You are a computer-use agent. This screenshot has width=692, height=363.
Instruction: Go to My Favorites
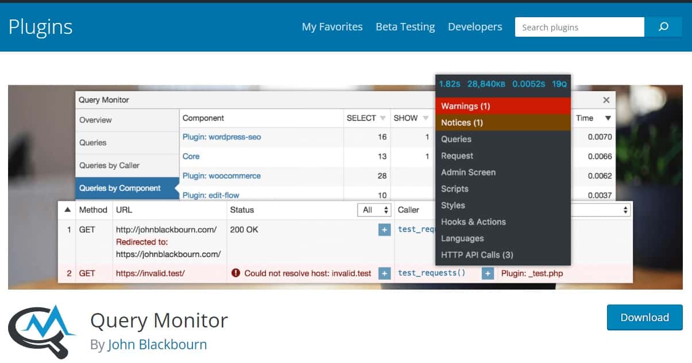click(332, 27)
